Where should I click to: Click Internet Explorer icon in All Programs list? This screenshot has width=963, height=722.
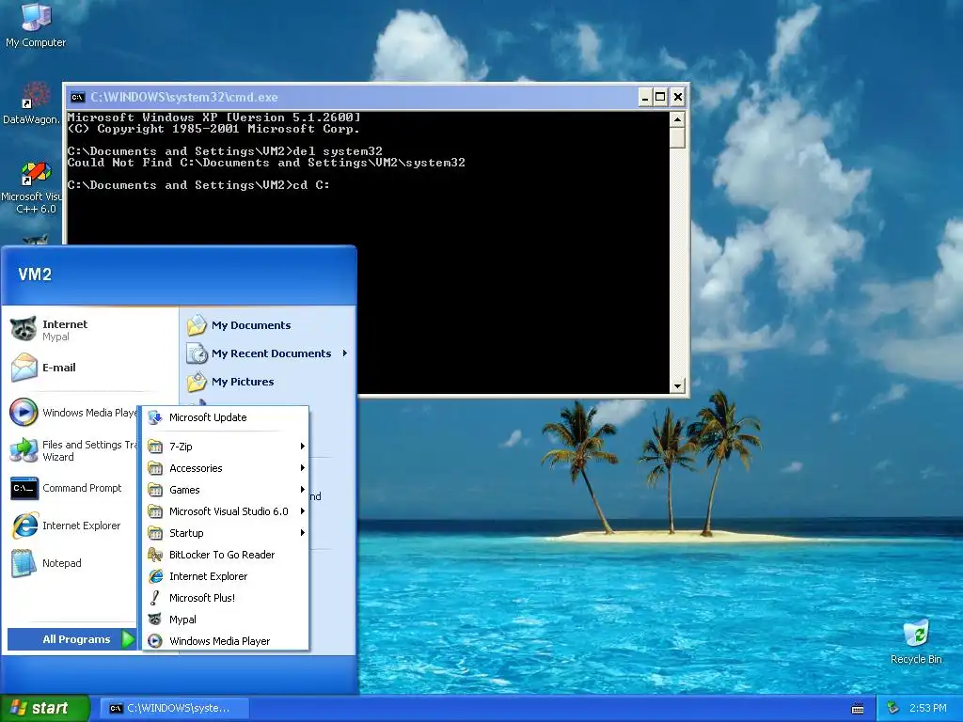tap(155, 576)
